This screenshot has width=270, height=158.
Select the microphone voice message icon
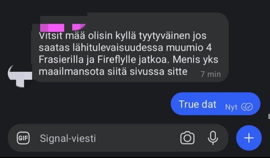tap(213, 138)
